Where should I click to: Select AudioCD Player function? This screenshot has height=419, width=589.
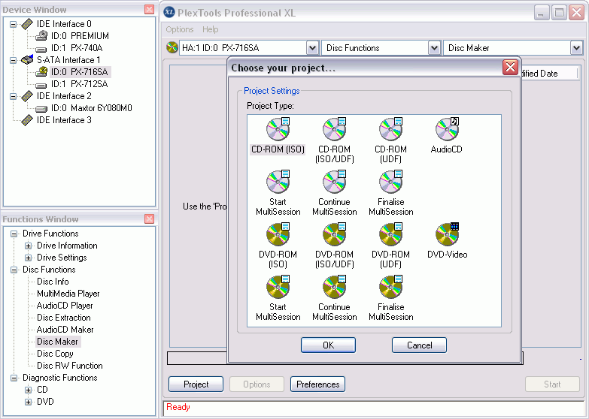point(65,306)
